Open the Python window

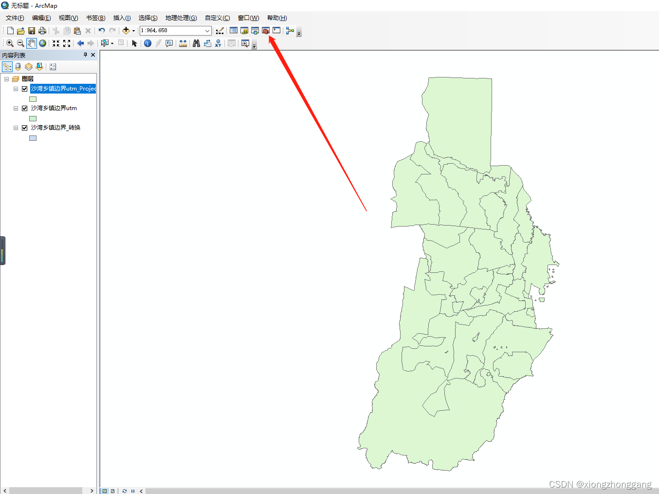(x=276, y=30)
